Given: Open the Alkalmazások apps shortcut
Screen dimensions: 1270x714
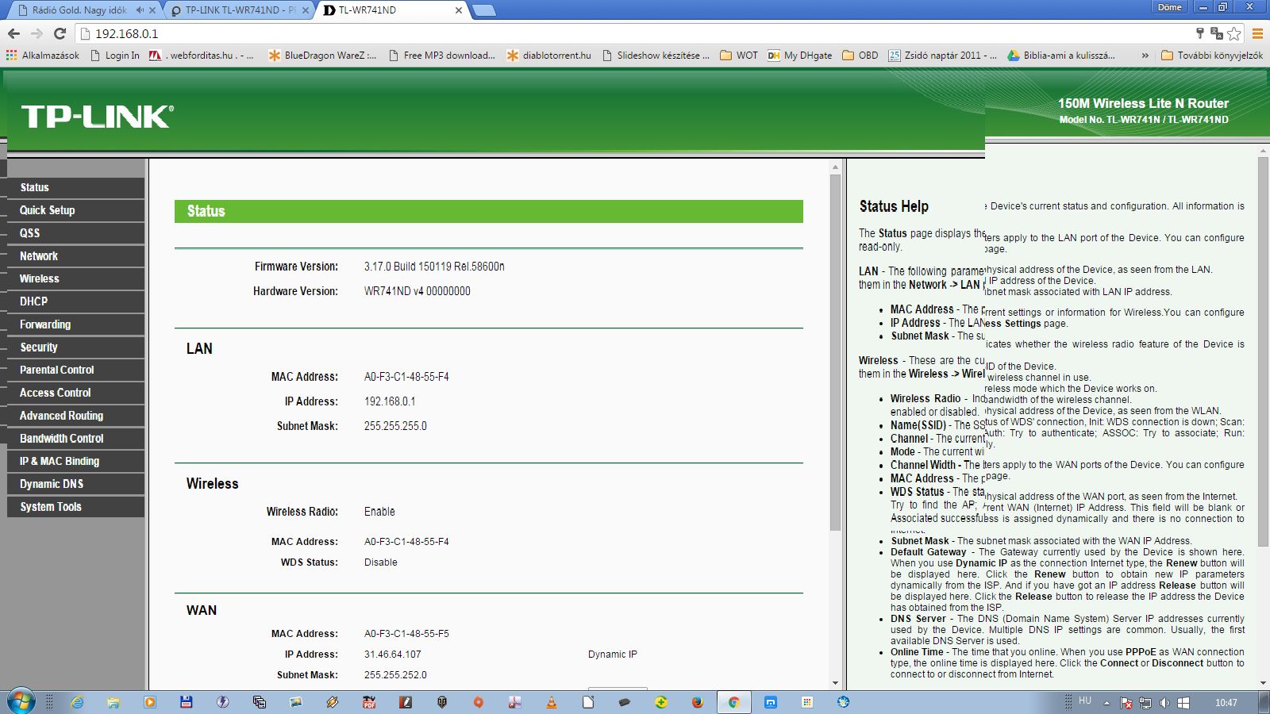Looking at the screenshot, I should coord(43,56).
